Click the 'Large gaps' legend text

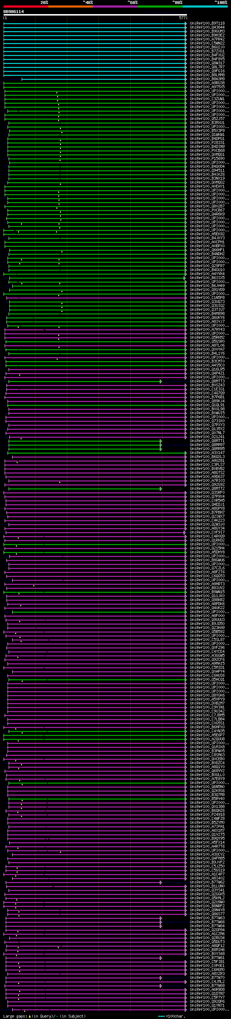coord(16,1016)
